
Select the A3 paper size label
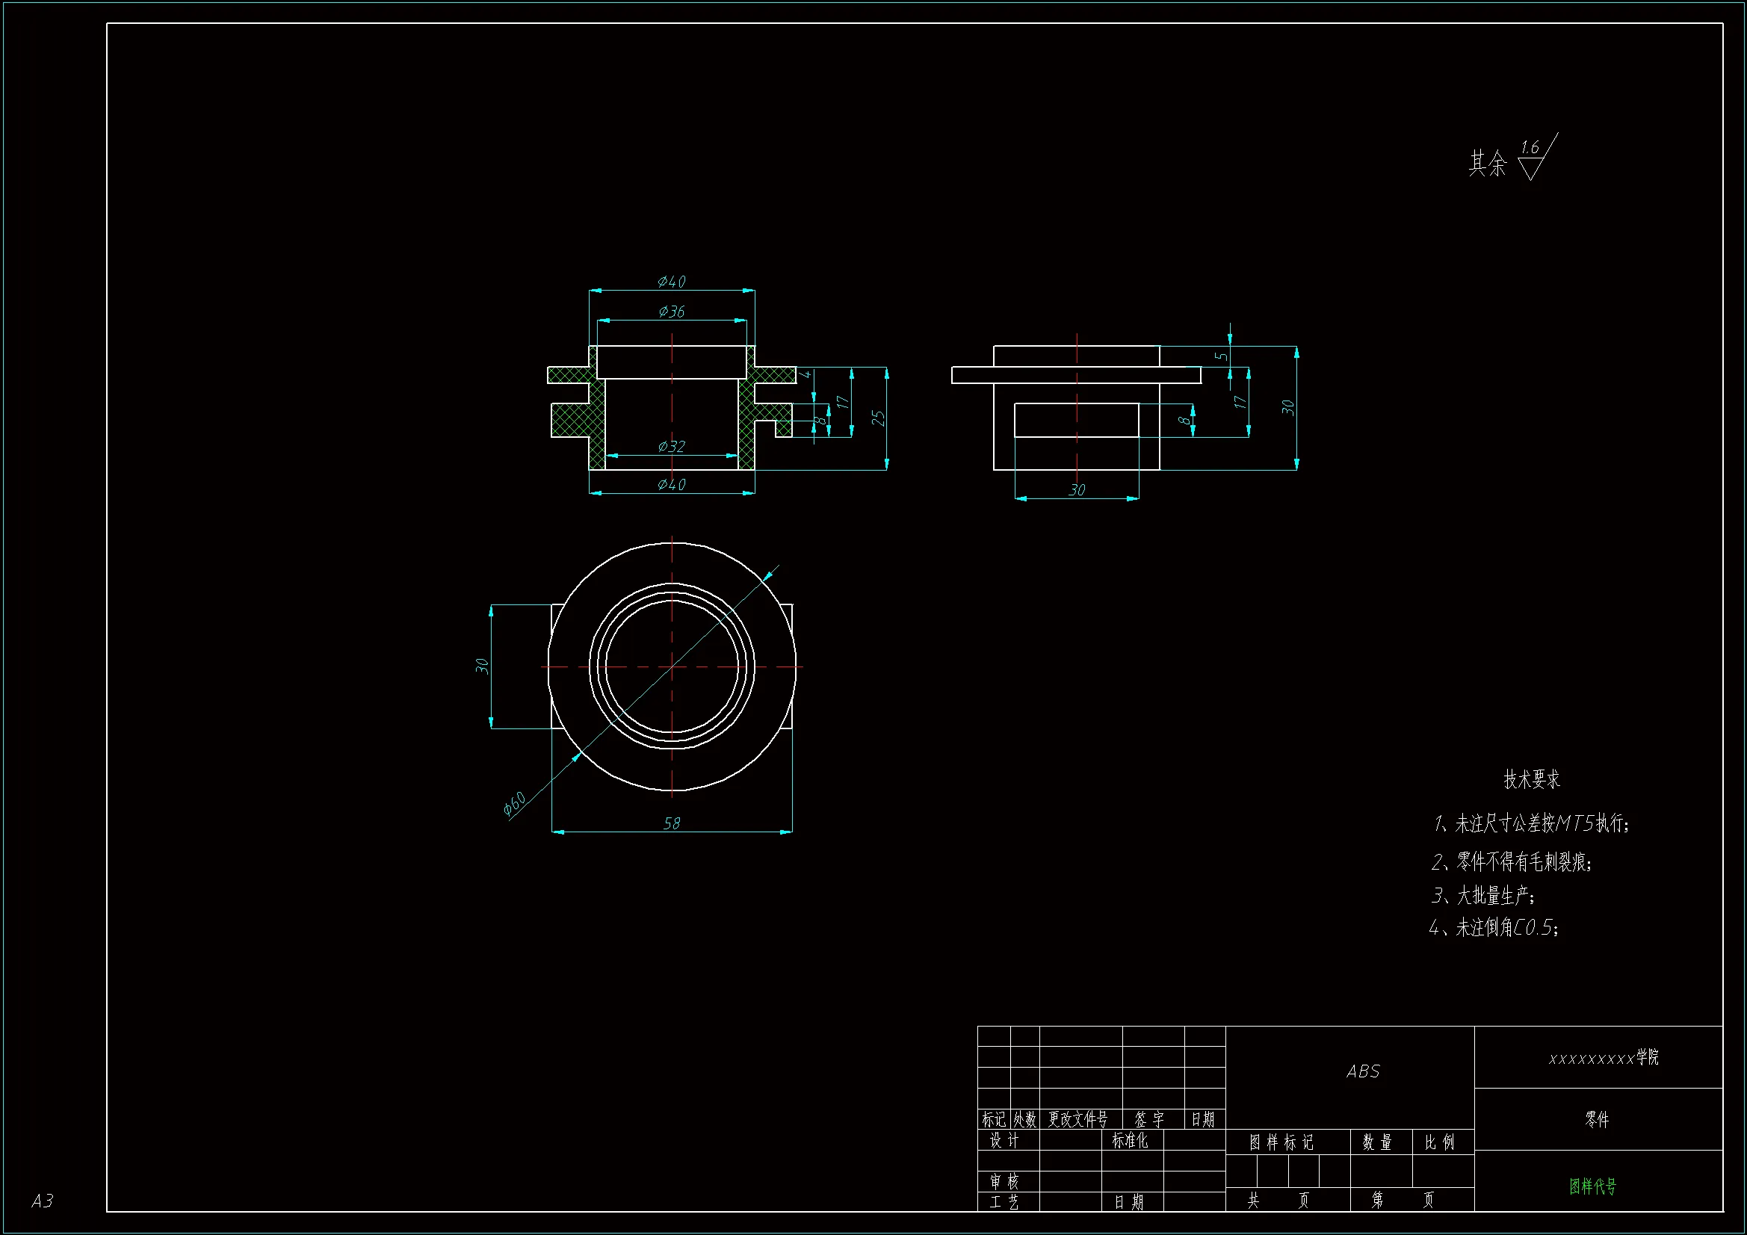(43, 1201)
